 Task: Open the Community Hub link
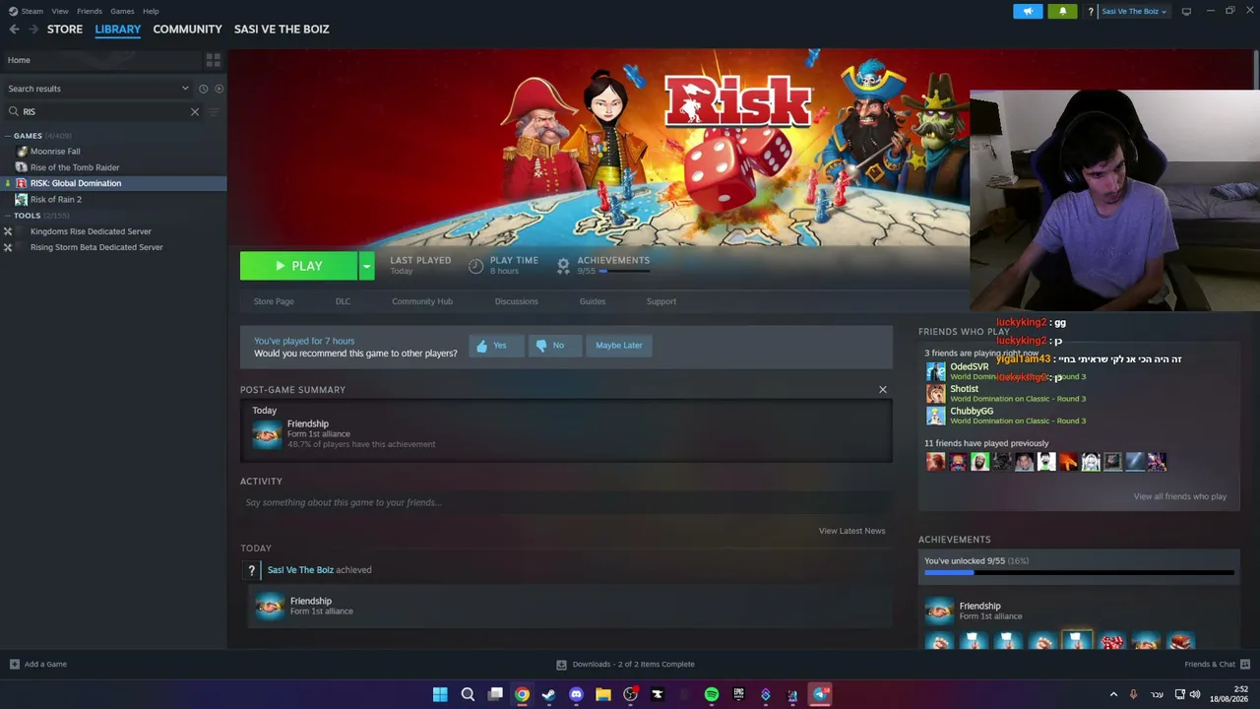pos(422,301)
